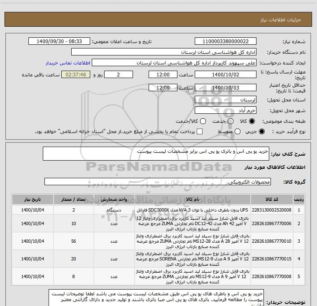Click the گروه کالا field محصولات الکترونیکی
Screen dimensions: 317x306
click(x=158, y=182)
